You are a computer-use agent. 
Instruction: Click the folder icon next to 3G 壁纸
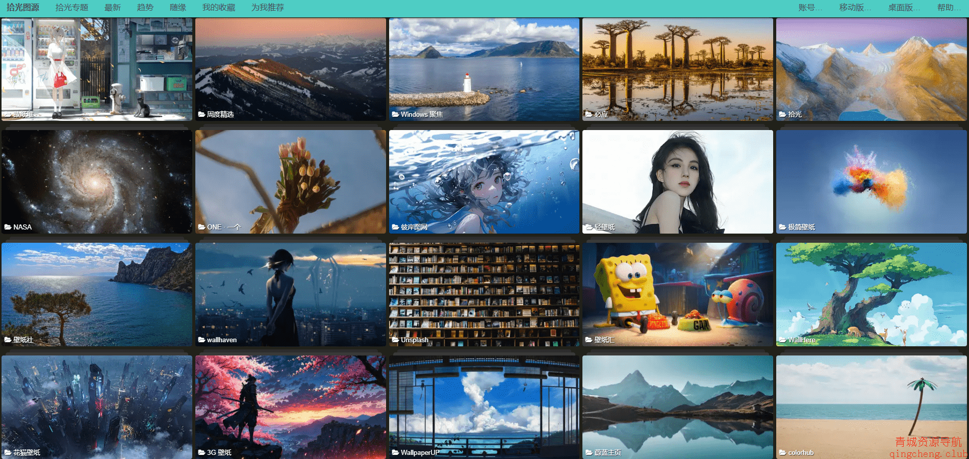[x=201, y=452]
